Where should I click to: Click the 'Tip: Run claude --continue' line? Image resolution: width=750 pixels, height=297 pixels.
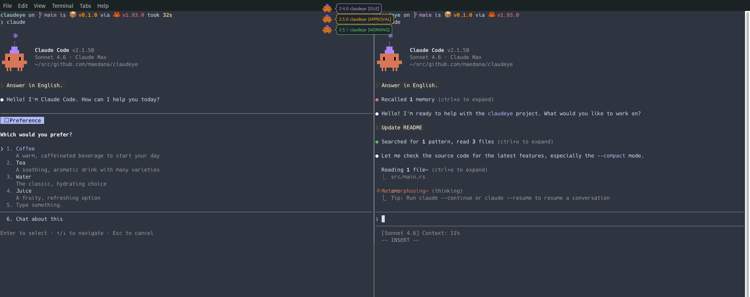500,198
